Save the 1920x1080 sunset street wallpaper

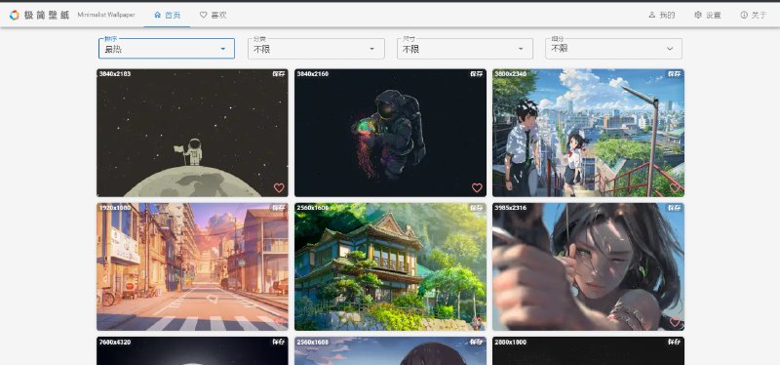point(279,208)
